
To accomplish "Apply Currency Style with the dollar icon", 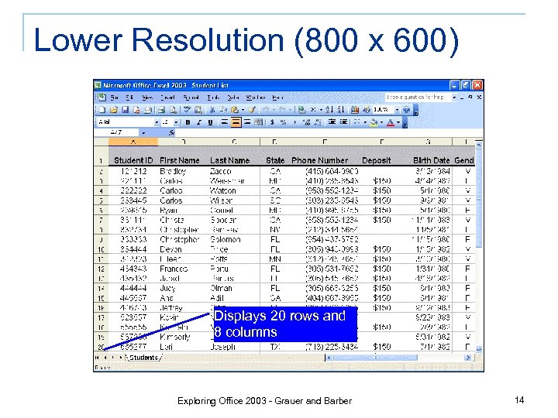I will click(272, 122).
